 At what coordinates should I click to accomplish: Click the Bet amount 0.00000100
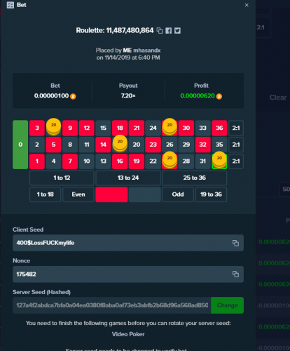coord(52,95)
